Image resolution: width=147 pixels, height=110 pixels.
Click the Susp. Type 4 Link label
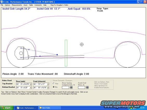point(103,10)
